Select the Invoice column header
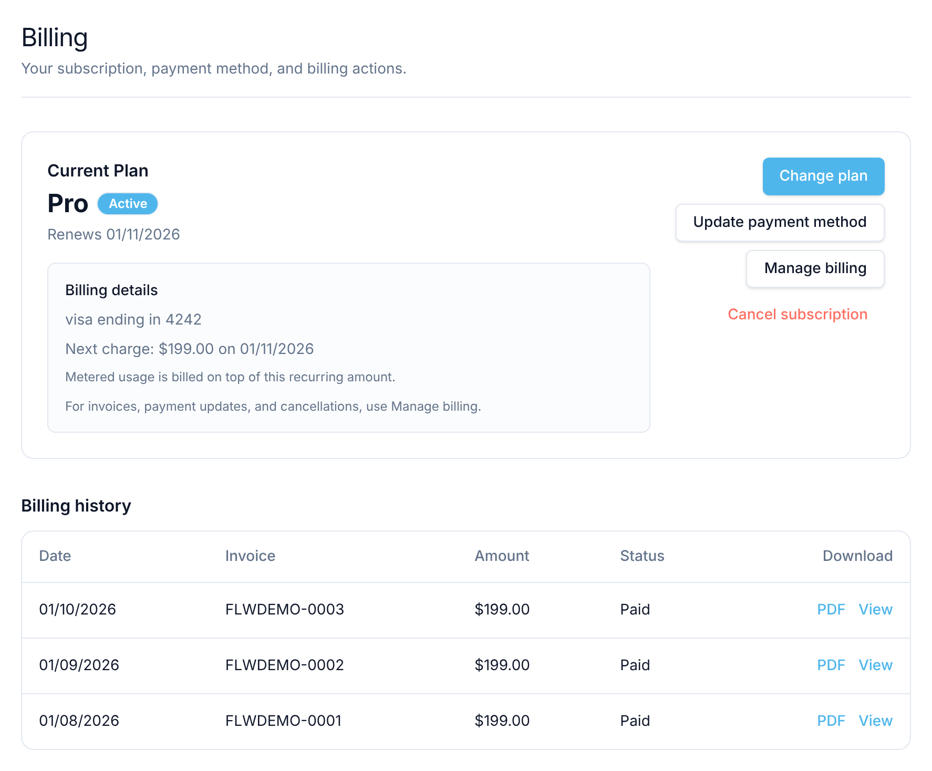Screen dimensions: 932x771 [x=250, y=556]
